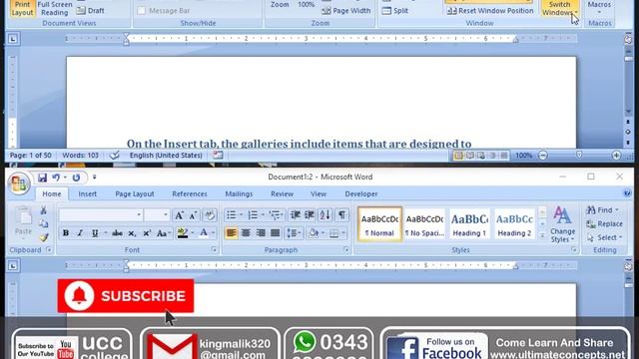639x359 pixels.
Task: Click the Microsoft Office Word Help icon
Action: [627, 193]
